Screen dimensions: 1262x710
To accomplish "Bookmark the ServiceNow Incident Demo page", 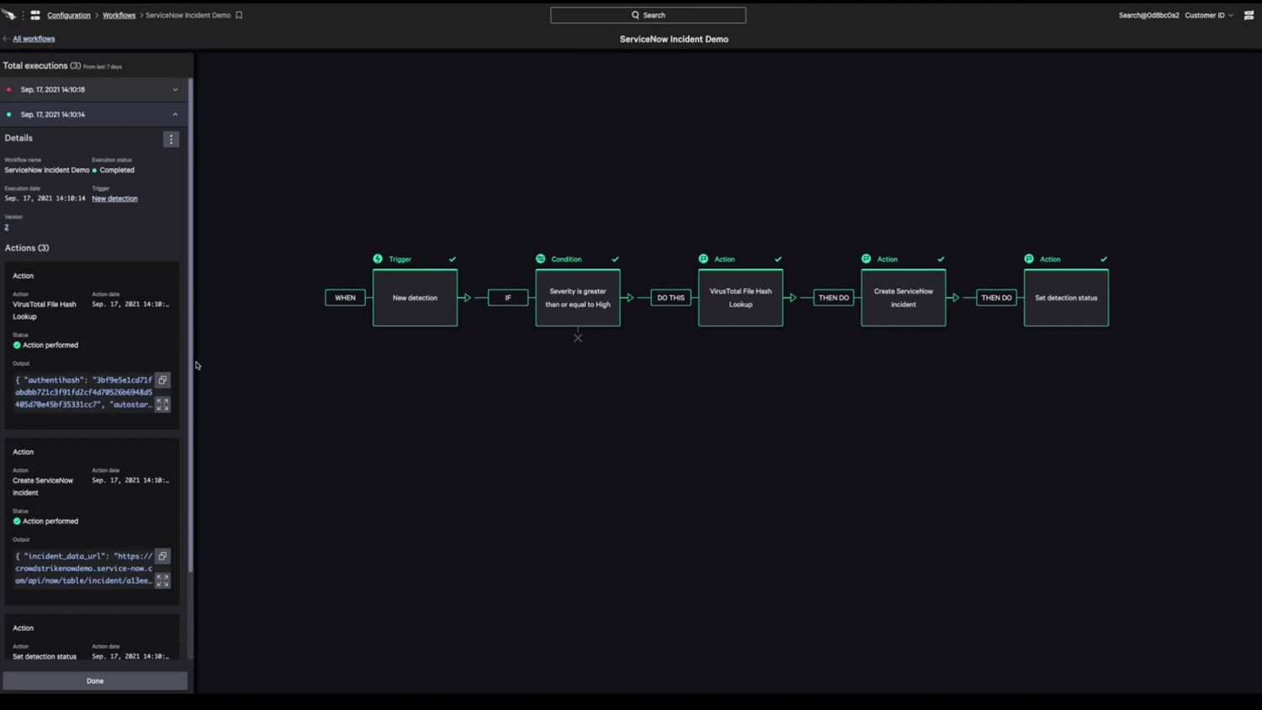I will coord(239,15).
